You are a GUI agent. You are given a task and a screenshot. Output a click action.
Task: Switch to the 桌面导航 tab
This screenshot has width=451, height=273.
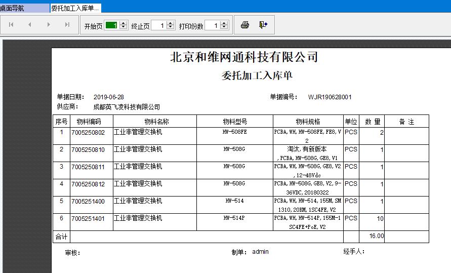(12, 8)
